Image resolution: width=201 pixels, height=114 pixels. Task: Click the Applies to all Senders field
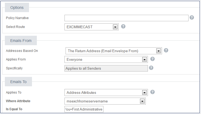tap(106, 68)
